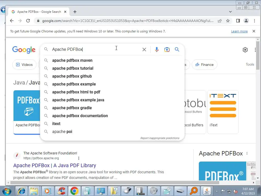The width and height of the screenshot is (261, 196).
Task: Start voice search with microphone
Action: pyautogui.click(x=157, y=50)
